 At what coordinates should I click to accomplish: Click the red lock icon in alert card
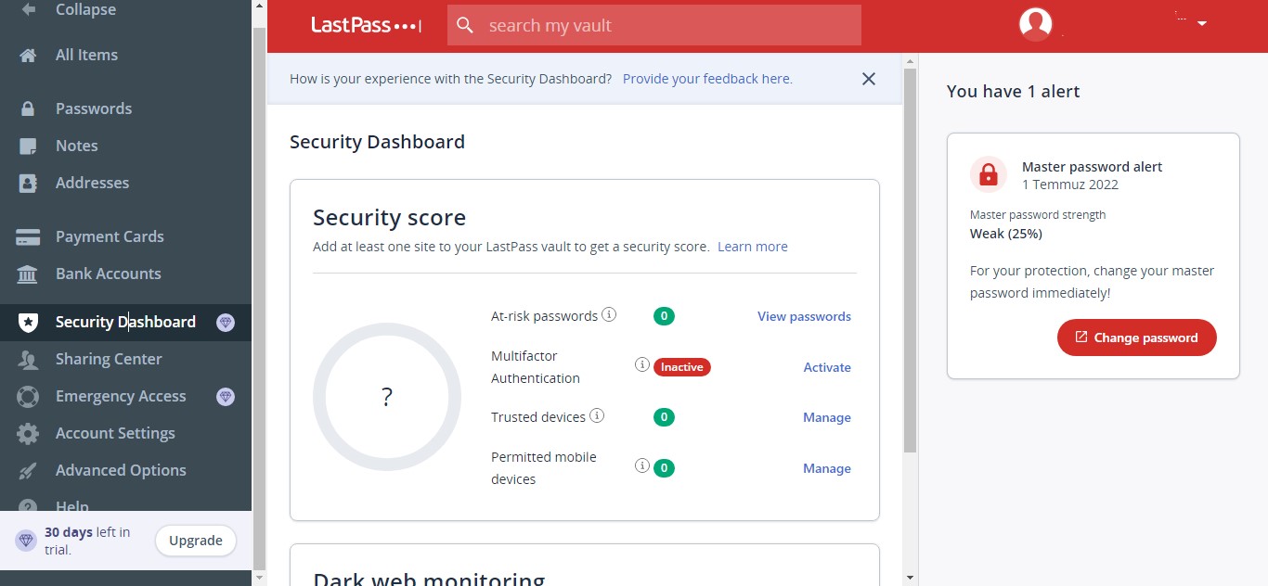tap(989, 174)
